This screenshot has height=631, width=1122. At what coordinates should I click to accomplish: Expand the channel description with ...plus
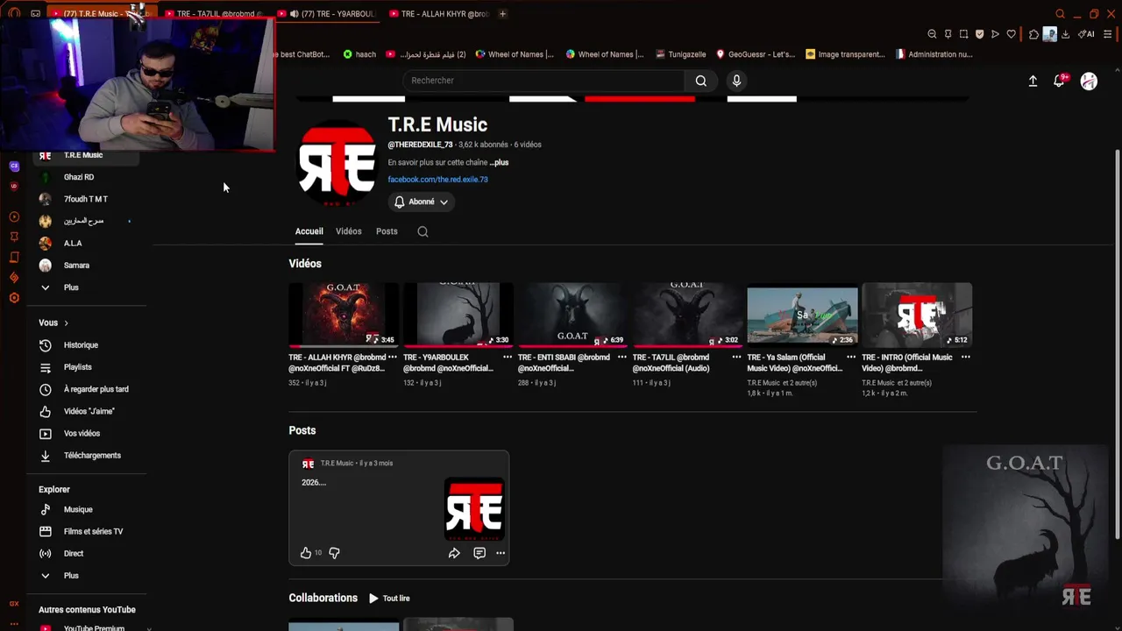tap(499, 162)
